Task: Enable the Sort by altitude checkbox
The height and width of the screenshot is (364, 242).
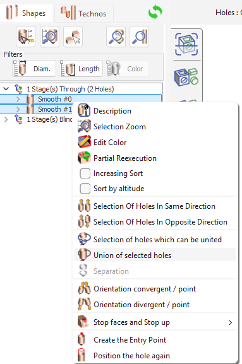Action: (85, 189)
